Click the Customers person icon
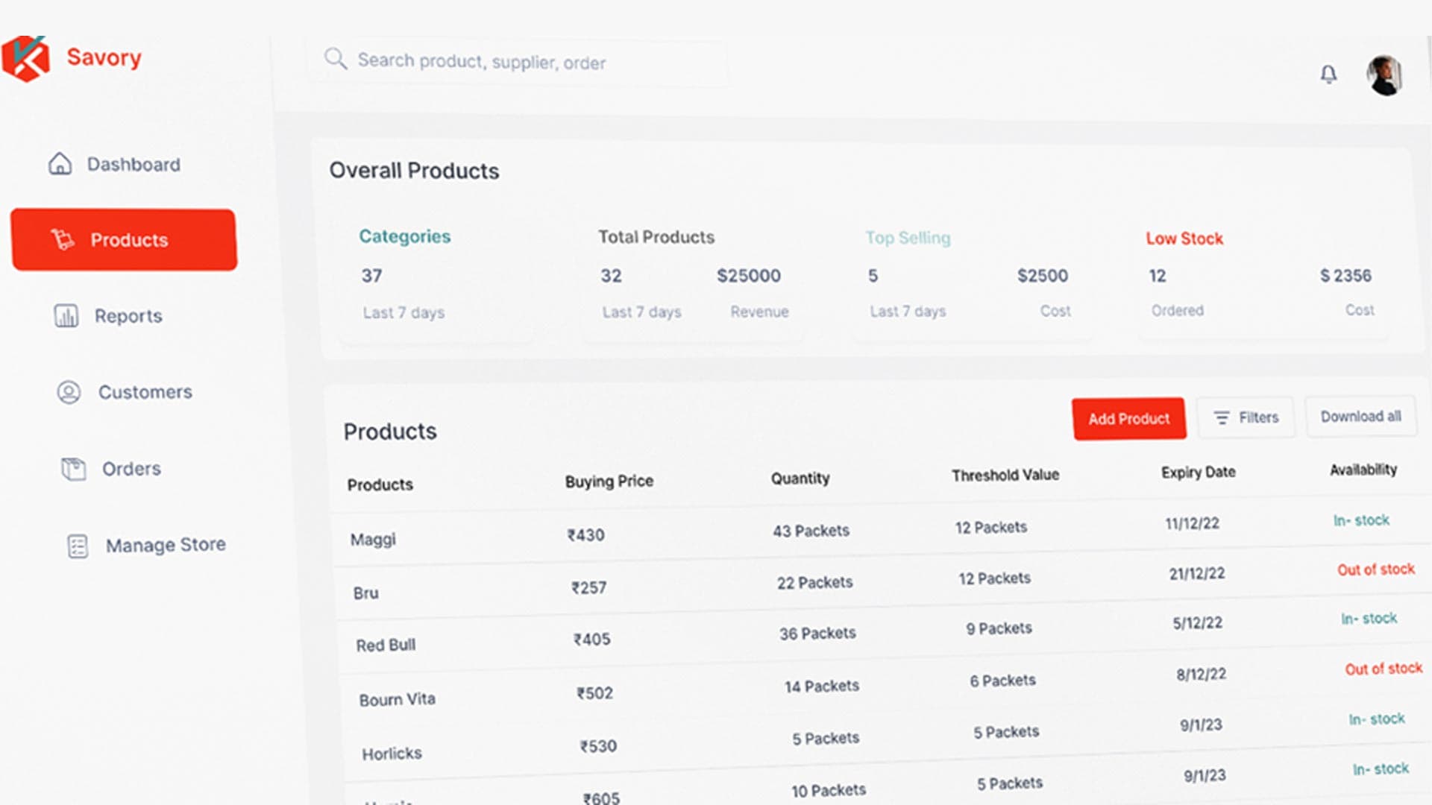Screen dimensions: 1432x805 coord(69,392)
